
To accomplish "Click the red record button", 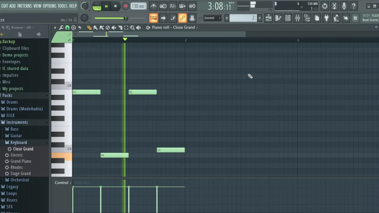I will click(125, 6).
